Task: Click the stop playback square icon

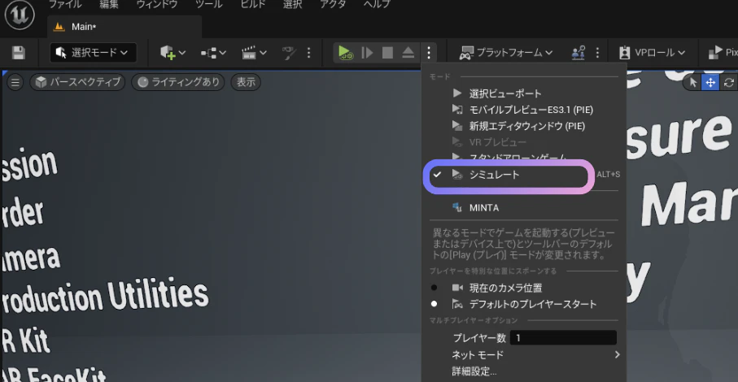Action: tap(387, 53)
